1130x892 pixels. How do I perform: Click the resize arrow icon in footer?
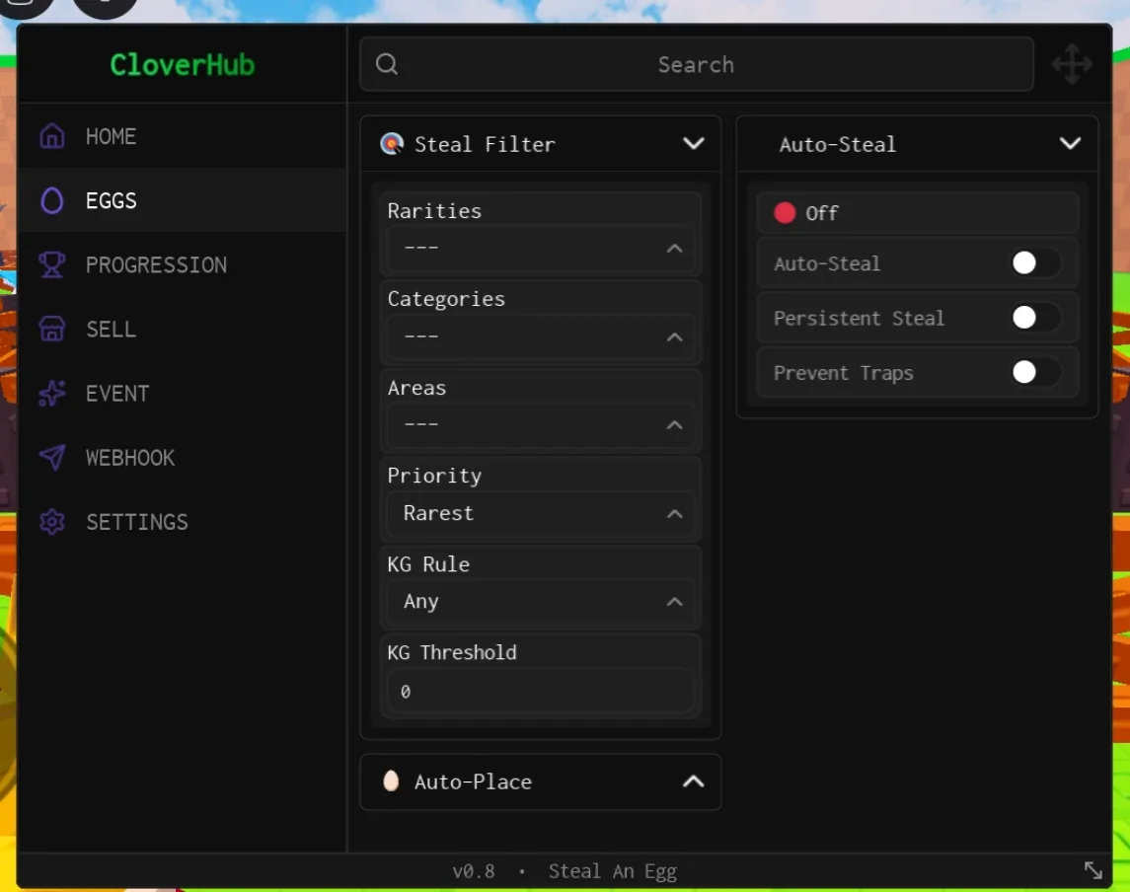pos(1093,870)
